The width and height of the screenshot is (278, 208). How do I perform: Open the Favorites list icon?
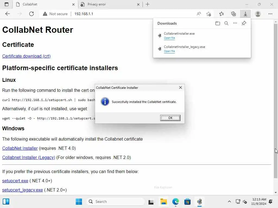tap(222, 14)
